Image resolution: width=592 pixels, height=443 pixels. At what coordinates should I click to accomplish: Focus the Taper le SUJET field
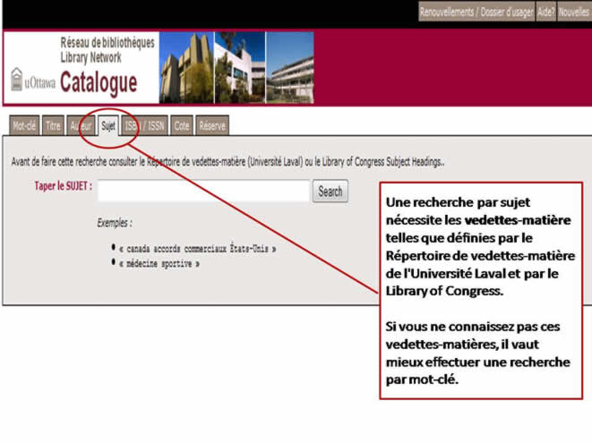point(203,191)
